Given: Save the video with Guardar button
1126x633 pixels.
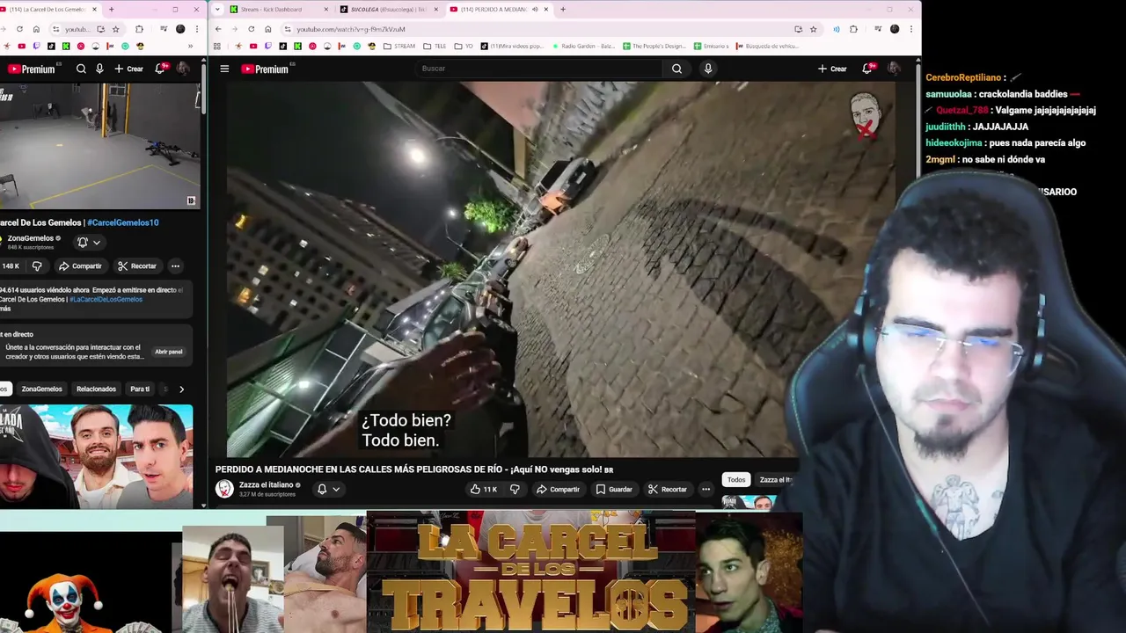Looking at the screenshot, I should 614,489.
